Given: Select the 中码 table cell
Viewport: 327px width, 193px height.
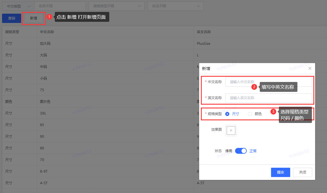Looking at the screenshot, I should (115, 67).
